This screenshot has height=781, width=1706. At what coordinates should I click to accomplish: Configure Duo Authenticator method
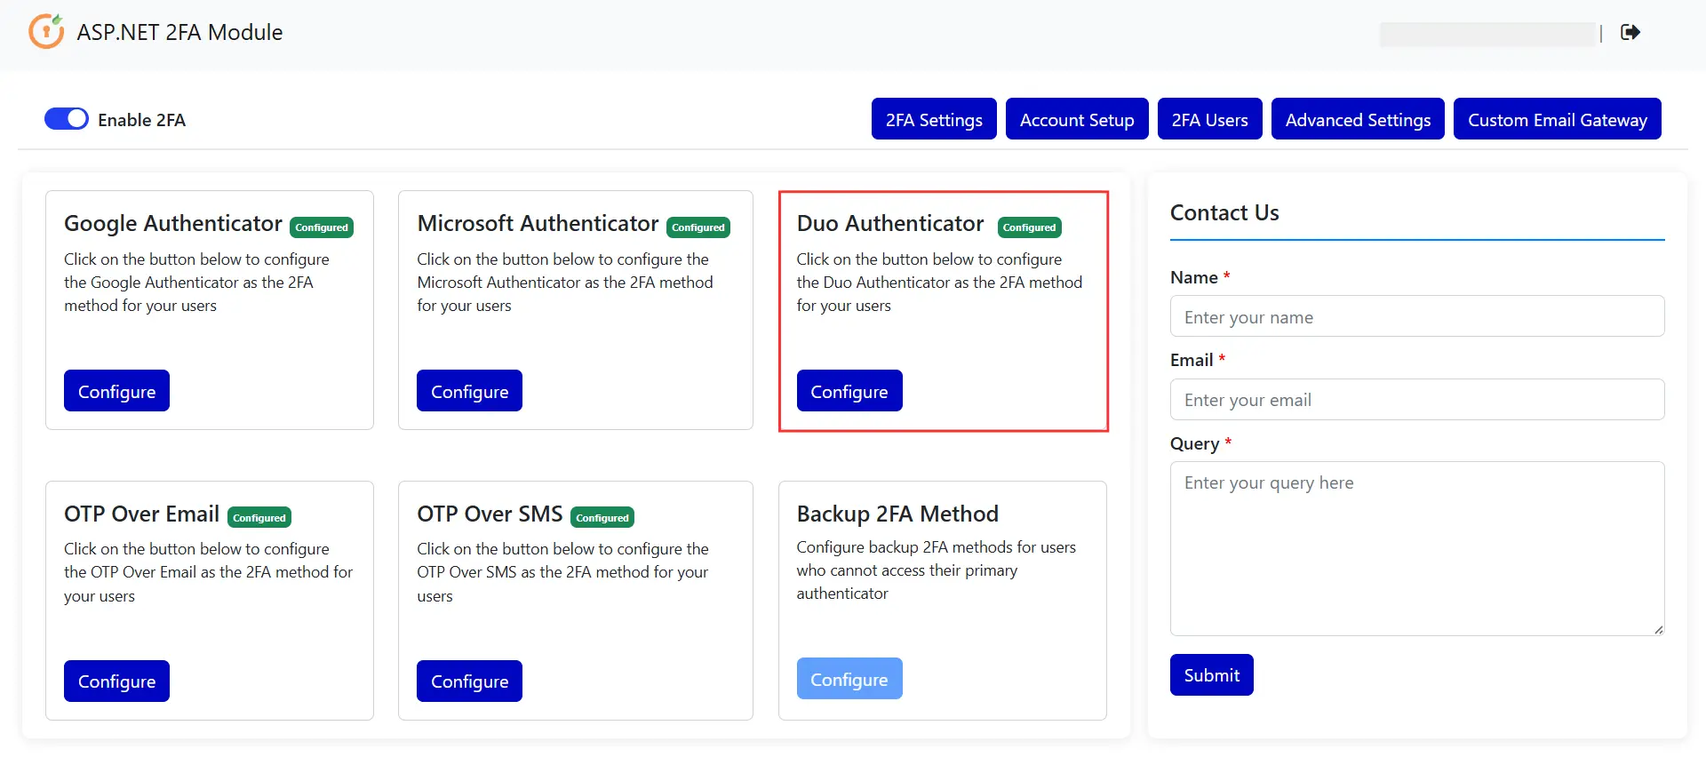pyautogui.click(x=849, y=391)
